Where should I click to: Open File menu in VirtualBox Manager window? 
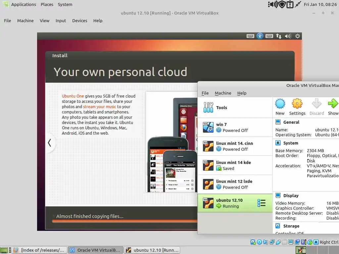(x=205, y=93)
